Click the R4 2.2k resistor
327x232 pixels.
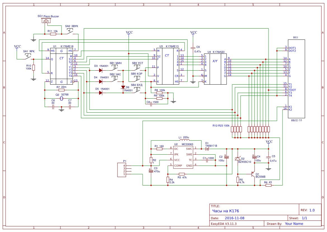point(168,180)
